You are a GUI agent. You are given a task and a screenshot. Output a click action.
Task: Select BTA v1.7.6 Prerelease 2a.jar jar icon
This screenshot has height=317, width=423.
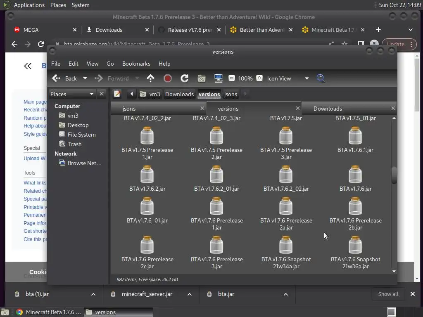pos(286,206)
